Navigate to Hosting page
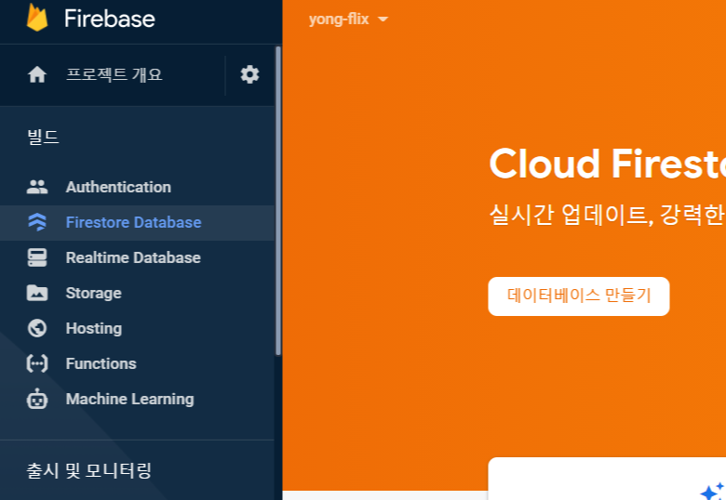This screenshot has width=726, height=500. click(x=138, y=328)
